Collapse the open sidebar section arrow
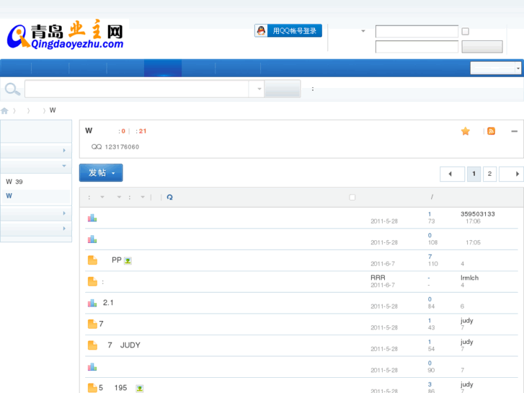The height and width of the screenshot is (393, 524). (64, 166)
